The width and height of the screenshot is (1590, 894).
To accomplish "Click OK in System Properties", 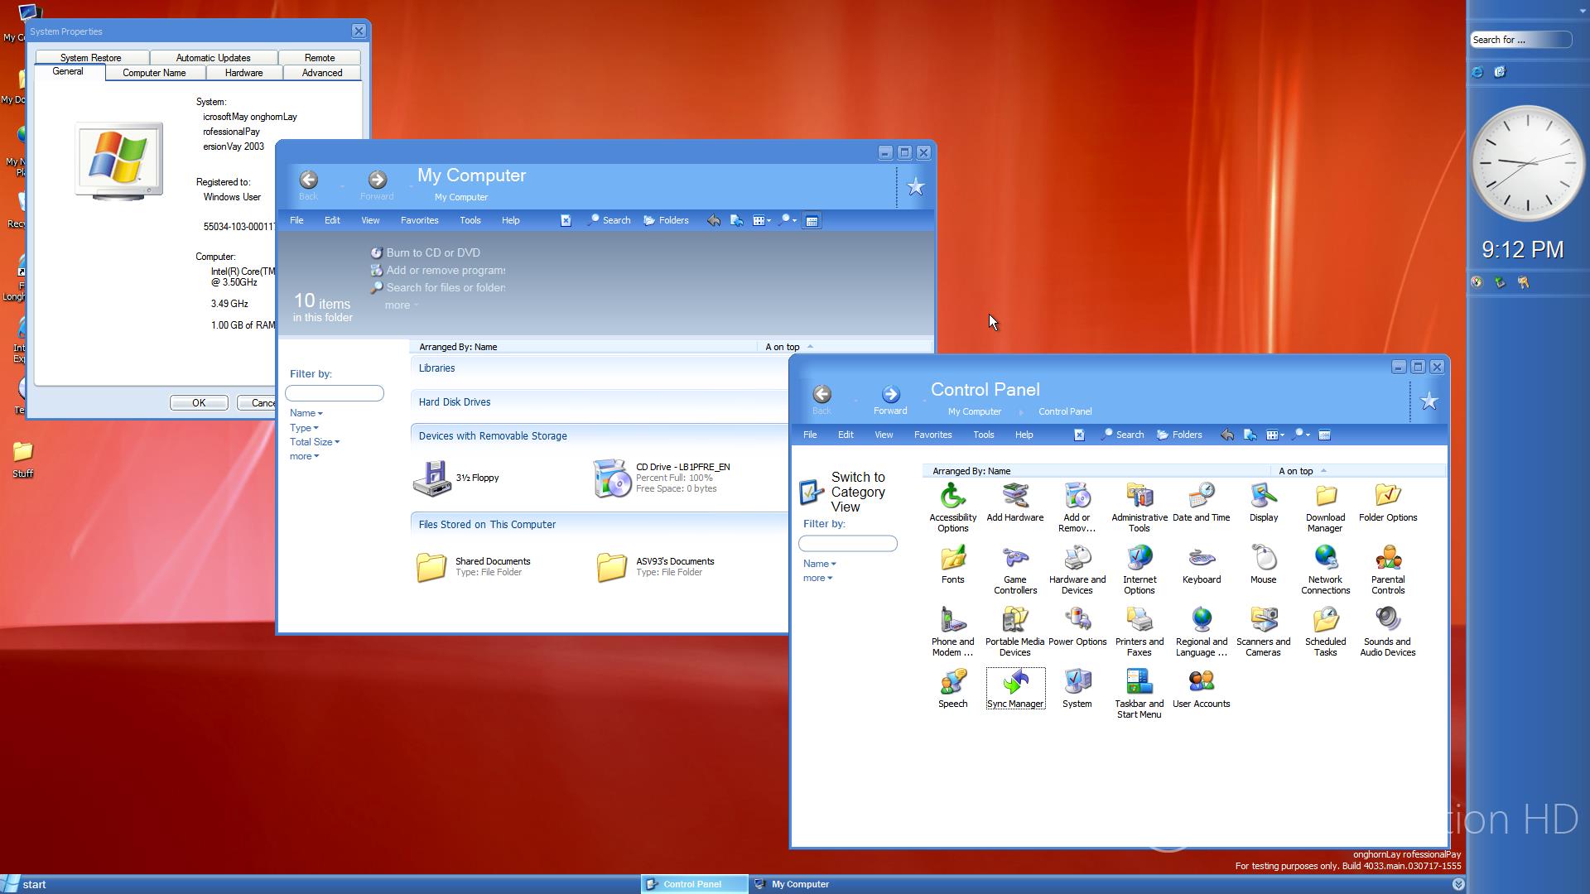I will [199, 403].
